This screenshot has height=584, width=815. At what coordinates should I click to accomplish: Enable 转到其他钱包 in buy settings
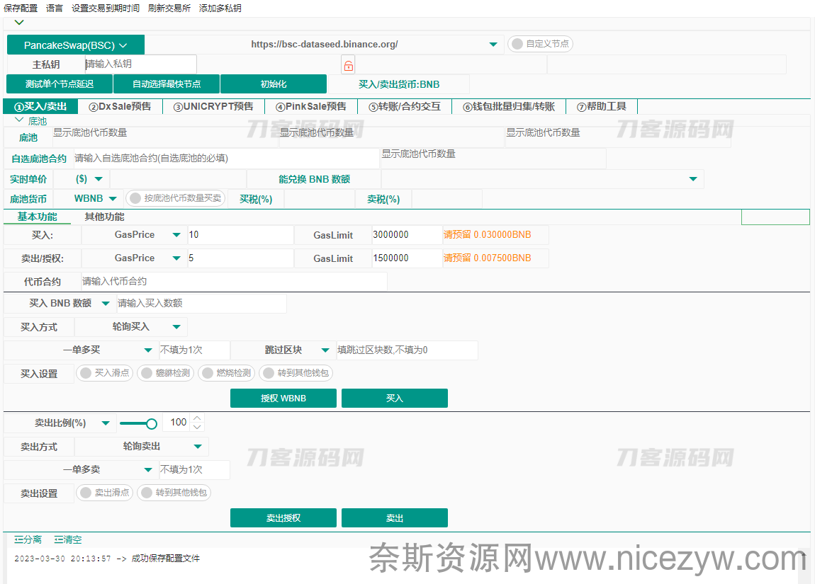click(296, 373)
